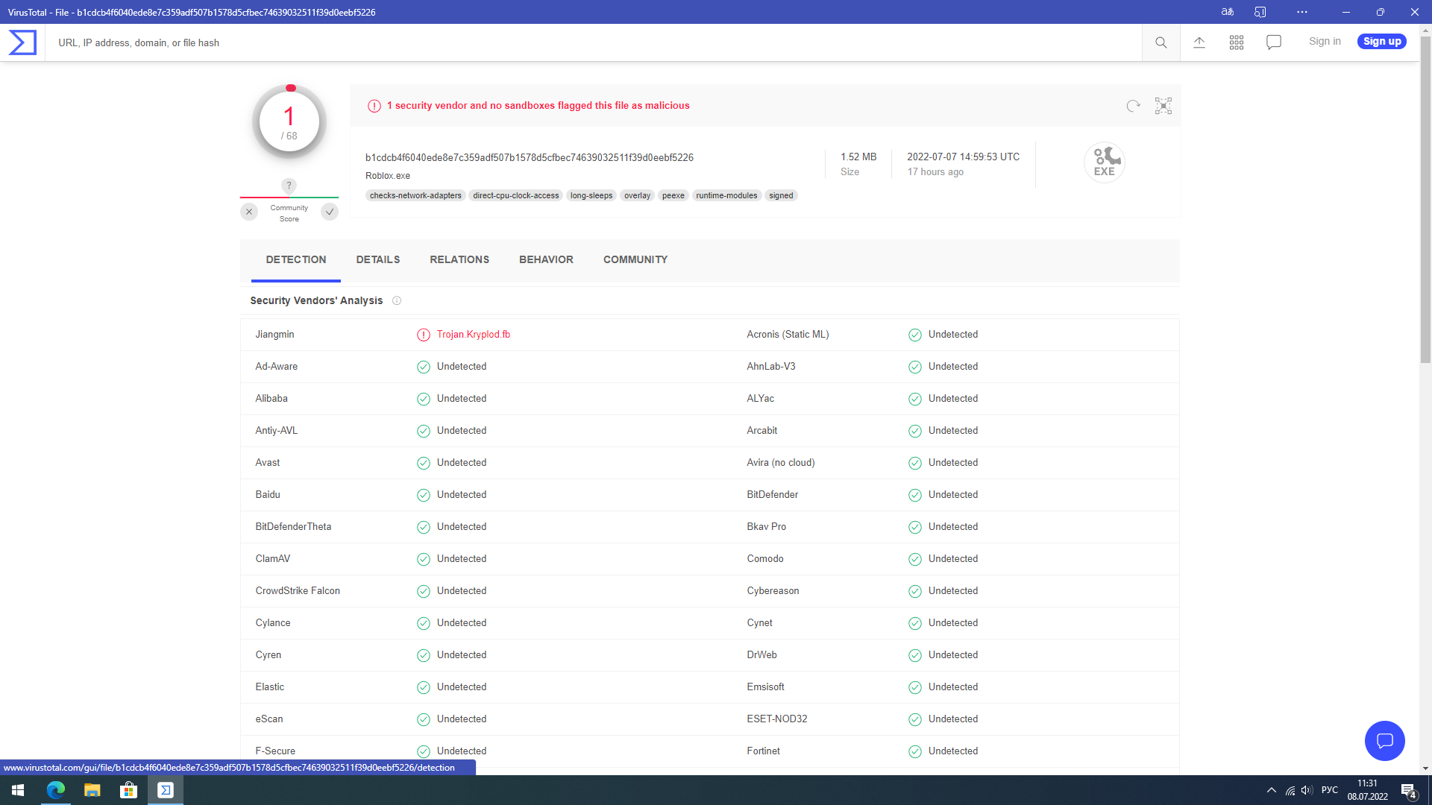Expand the browser settings ellipsis menu

tap(1302, 12)
